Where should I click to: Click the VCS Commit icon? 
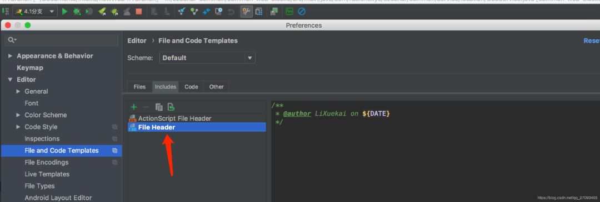pos(194,12)
